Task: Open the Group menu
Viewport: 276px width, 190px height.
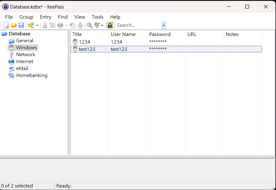Action: pos(26,17)
